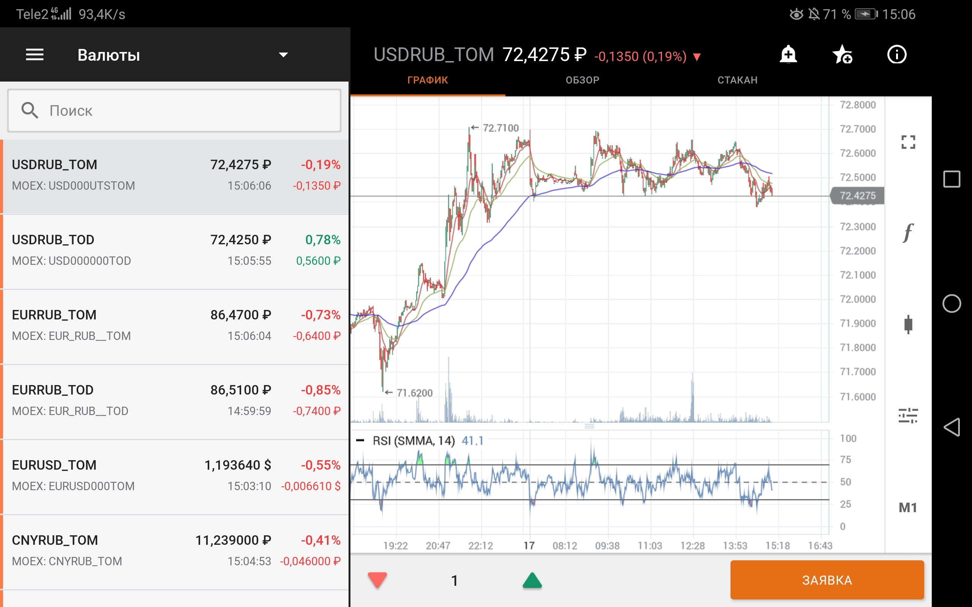
Task: Expand the Валюты category dropdown
Action: [283, 55]
